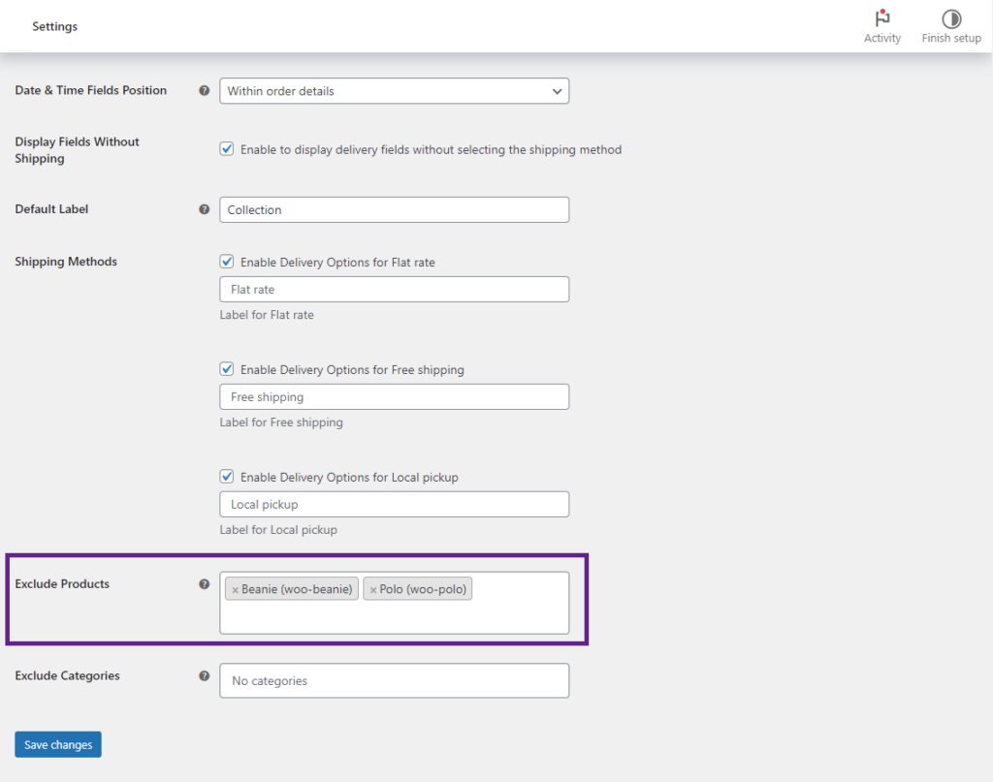Click the Display Fields Without Shipping label
Screen dimensions: 993x782
point(77,150)
